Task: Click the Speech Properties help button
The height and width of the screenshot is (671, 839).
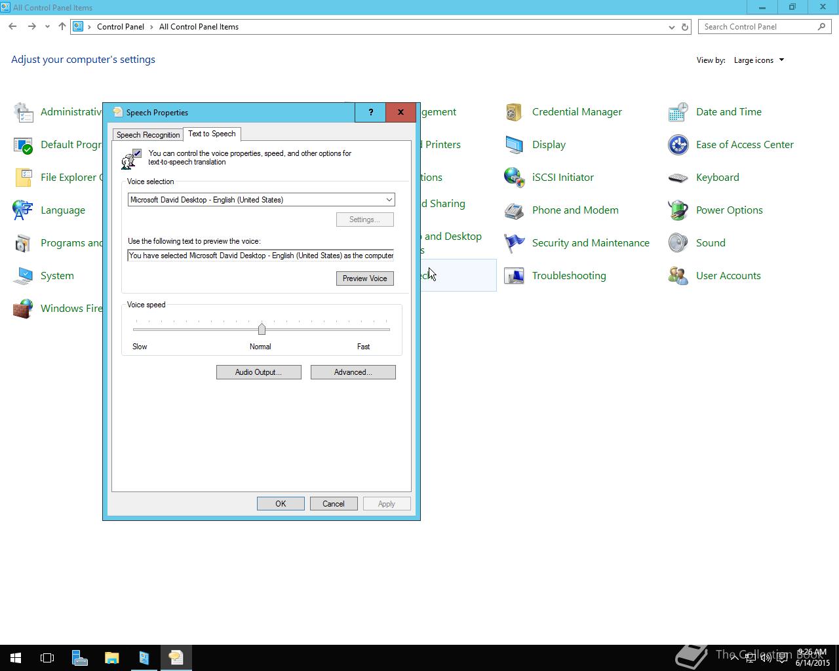Action: [370, 112]
